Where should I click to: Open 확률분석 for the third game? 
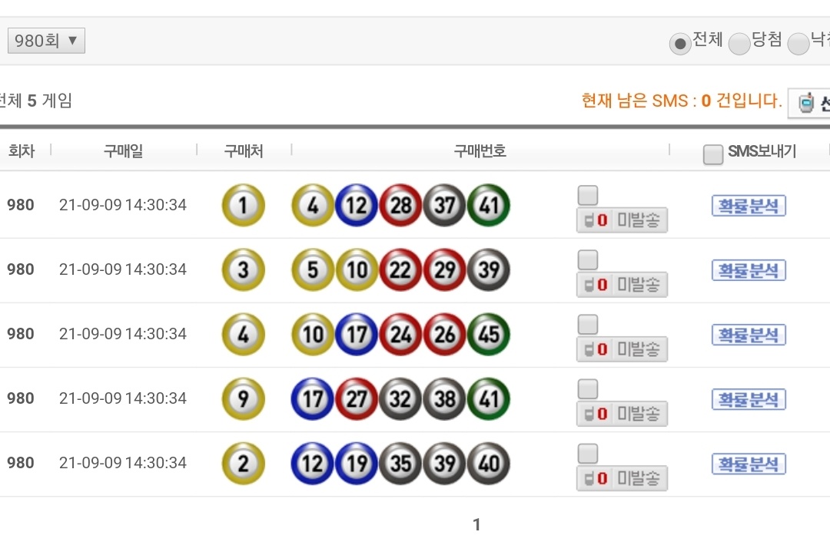[749, 335]
